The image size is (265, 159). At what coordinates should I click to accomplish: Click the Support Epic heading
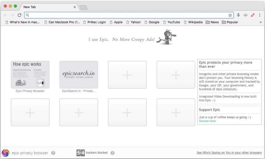(x=209, y=110)
